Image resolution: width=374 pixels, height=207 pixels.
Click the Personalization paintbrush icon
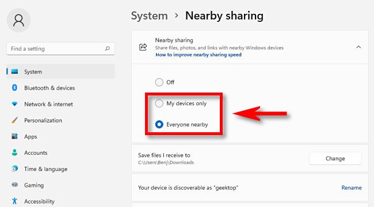pos(14,120)
